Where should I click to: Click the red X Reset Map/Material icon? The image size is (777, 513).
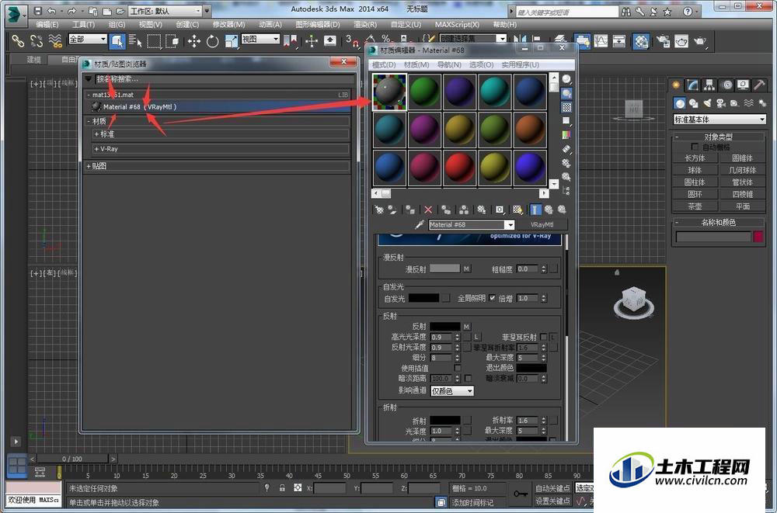428,210
